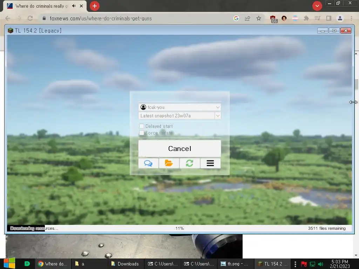Open the red extension with 66 badge
359x269 pixels.
[x=273, y=19]
